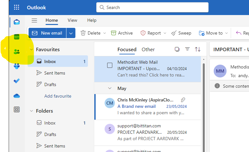
Task: Click the message list scrollbar
Action: (204, 108)
